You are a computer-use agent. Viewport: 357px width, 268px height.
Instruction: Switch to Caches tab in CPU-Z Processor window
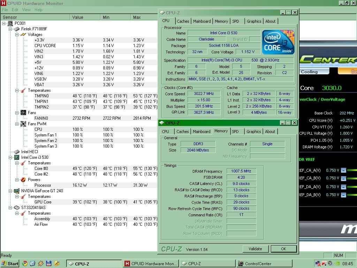(x=183, y=21)
